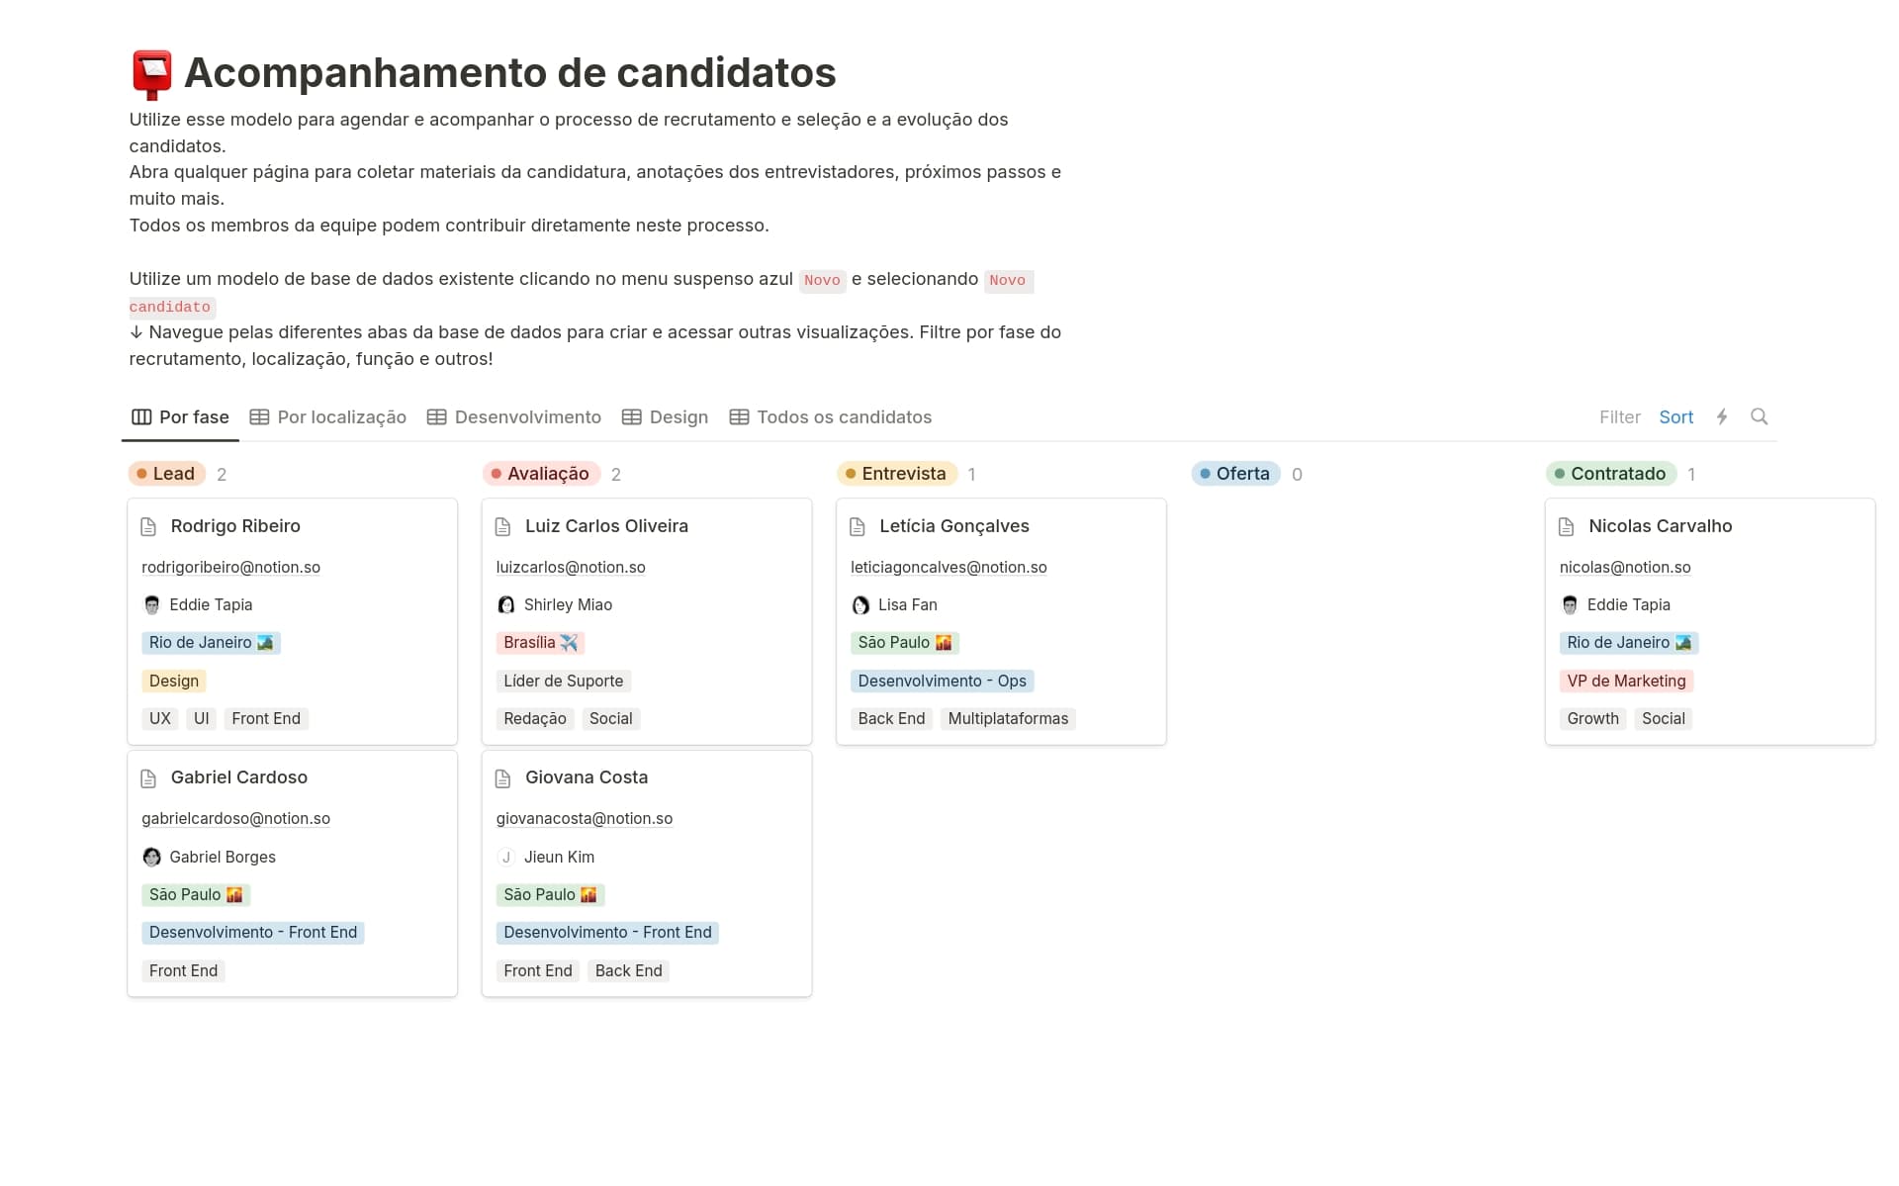The height and width of the screenshot is (1186, 1899).
Task: Click the Contratado column status label
Action: coord(1611,474)
